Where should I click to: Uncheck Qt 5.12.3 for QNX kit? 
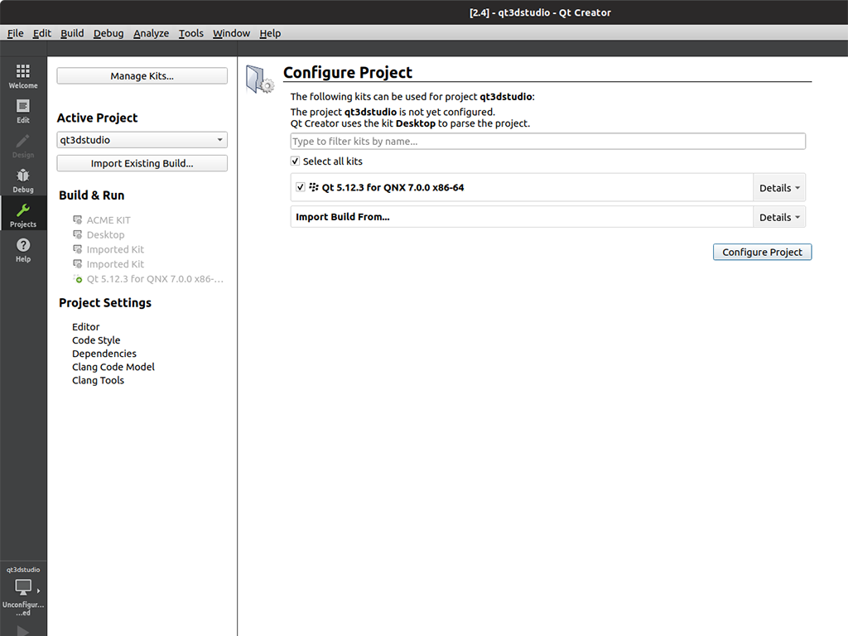pyautogui.click(x=301, y=187)
